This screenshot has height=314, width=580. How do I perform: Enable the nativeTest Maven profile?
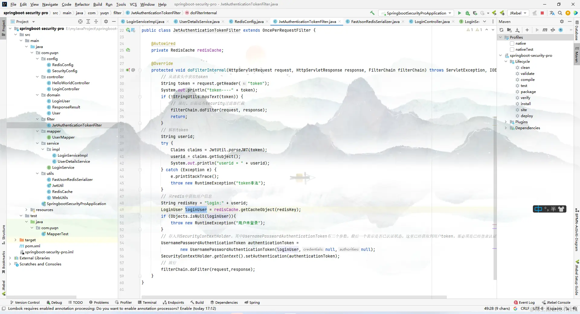pyautogui.click(x=512, y=50)
